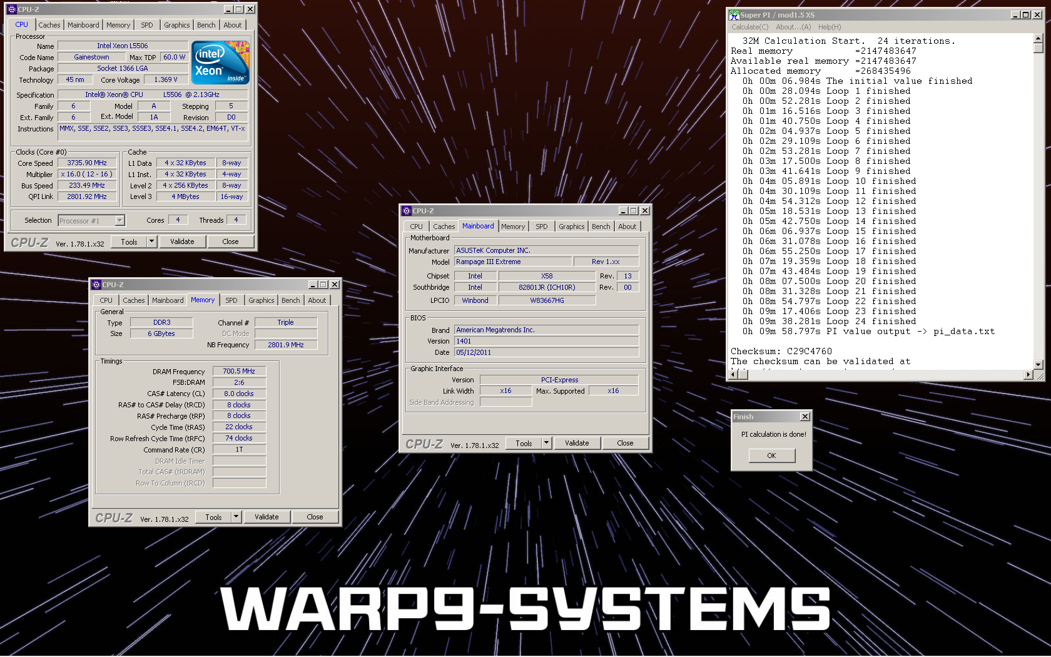
Task: Select Bench tab in the Mainboard window
Action: [x=601, y=227]
